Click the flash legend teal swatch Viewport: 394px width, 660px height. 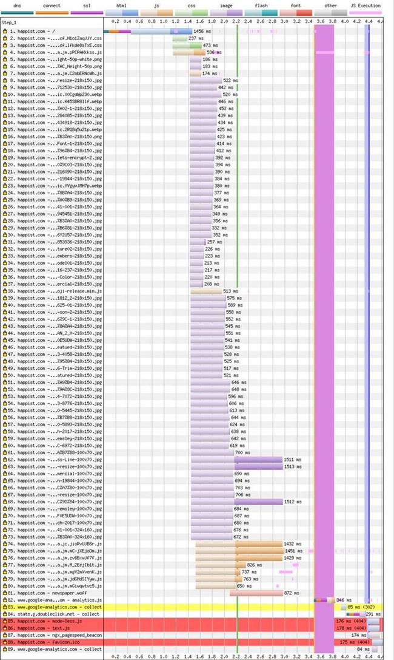click(x=261, y=13)
